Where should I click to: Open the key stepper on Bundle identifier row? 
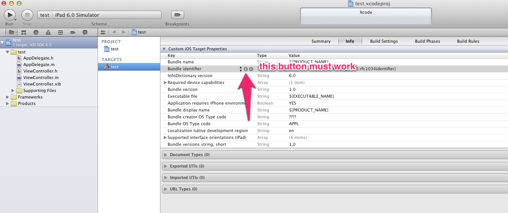click(x=241, y=69)
